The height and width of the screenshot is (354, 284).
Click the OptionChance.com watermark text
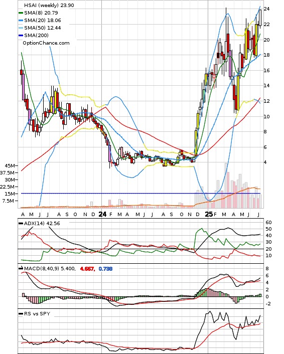point(46,43)
